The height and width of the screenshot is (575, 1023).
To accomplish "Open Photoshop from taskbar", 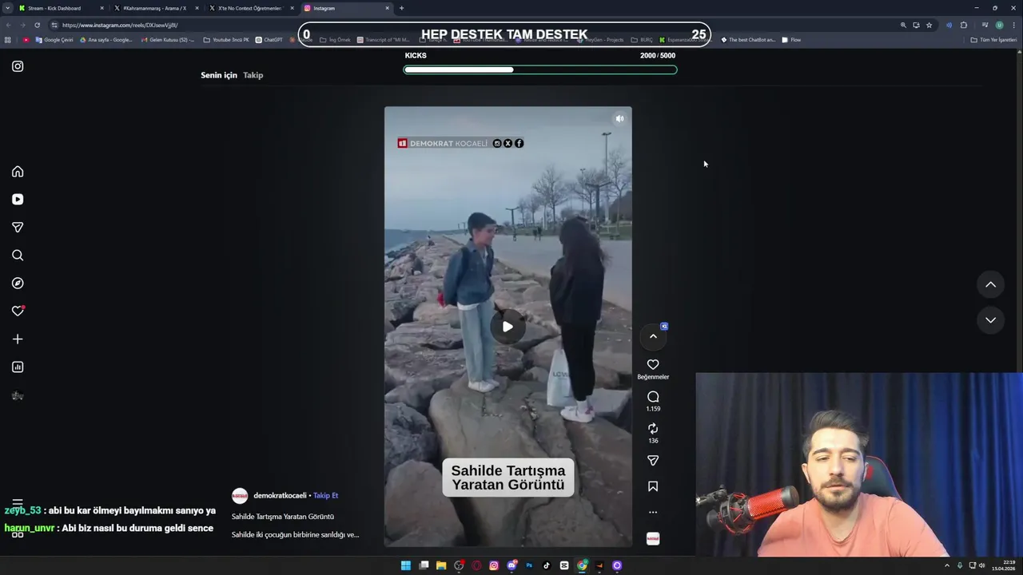I will (x=529, y=565).
